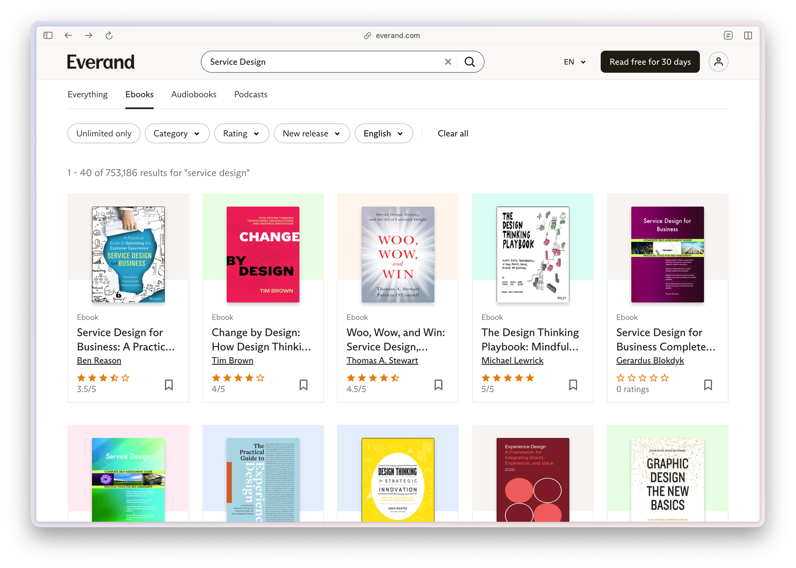Open title The Design Thinking Playbook: Mindful...
The image size is (796, 568).
(530, 340)
